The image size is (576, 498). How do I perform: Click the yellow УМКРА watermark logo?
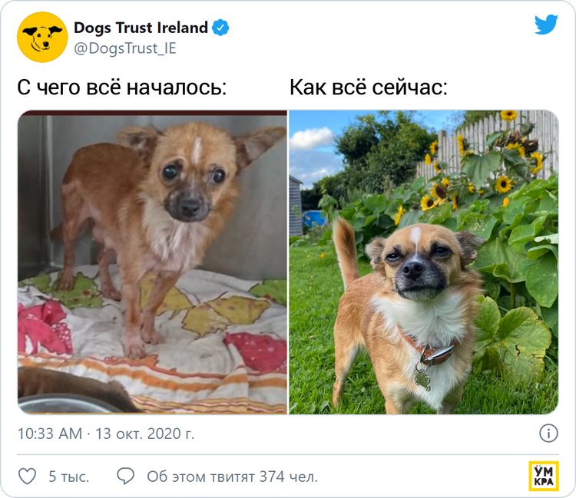pyautogui.click(x=544, y=476)
